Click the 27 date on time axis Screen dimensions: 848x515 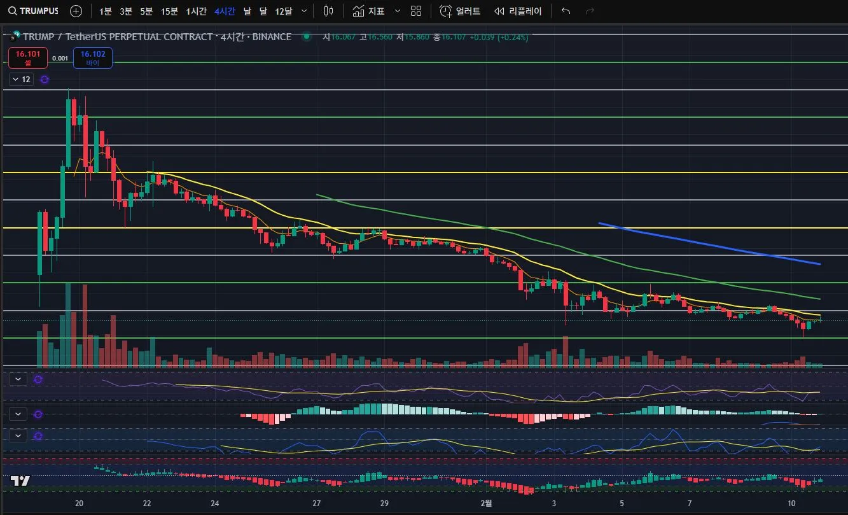pos(316,503)
